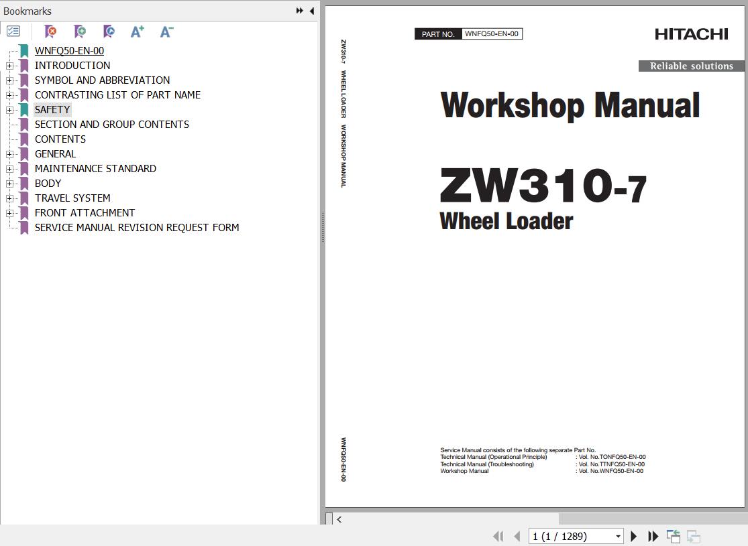Image resolution: width=748 pixels, height=546 pixels.
Task: Click the Bookmarks panel title
Action: [28, 11]
